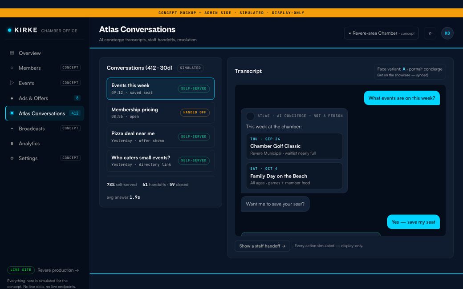
Task: Select the Membership pricing conversation
Action: pyautogui.click(x=160, y=112)
